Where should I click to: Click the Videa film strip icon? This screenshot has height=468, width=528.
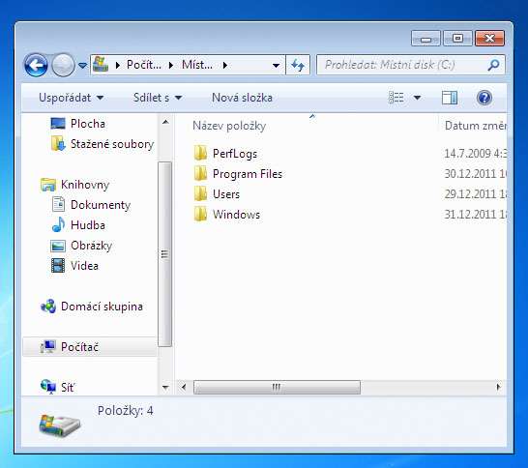click(x=58, y=265)
